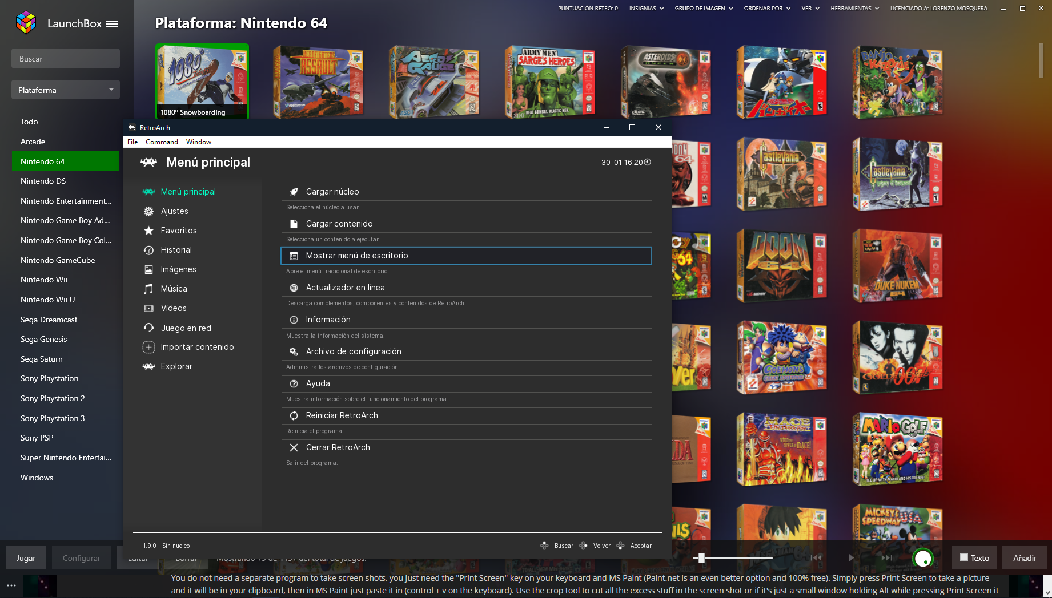Open the File menu in RetroArch
This screenshot has width=1052, height=598.
[x=132, y=142]
